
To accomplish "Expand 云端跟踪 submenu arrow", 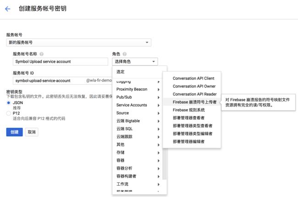I will pos(159,137).
